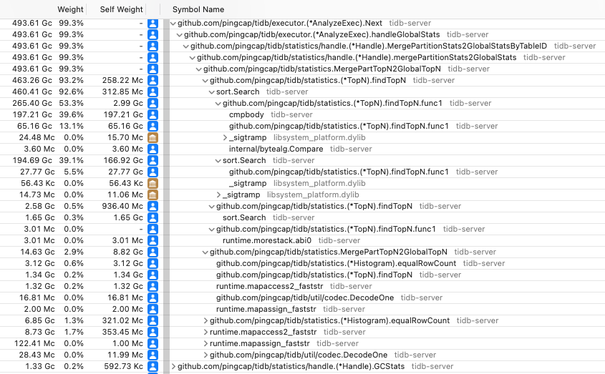
Task: Click the user icon on handleGlobalStats row
Action: tap(153, 35)
